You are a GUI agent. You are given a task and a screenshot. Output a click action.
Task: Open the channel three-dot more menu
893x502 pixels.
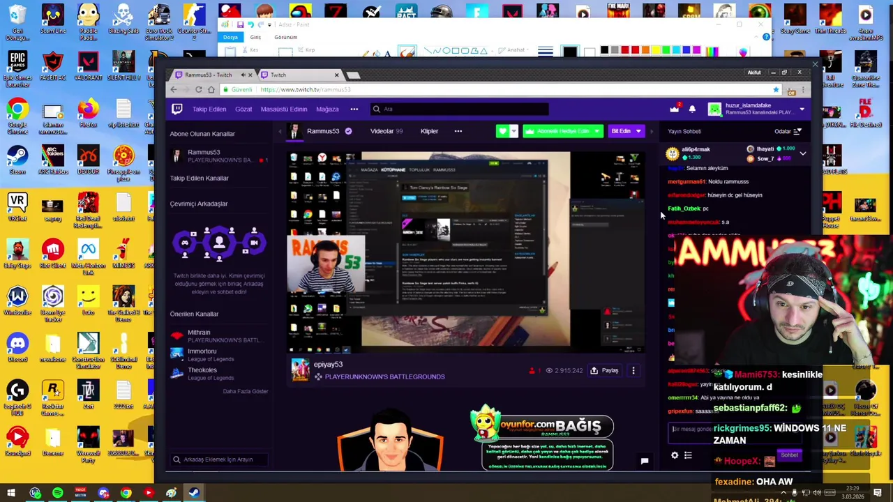tap(458, 131)
